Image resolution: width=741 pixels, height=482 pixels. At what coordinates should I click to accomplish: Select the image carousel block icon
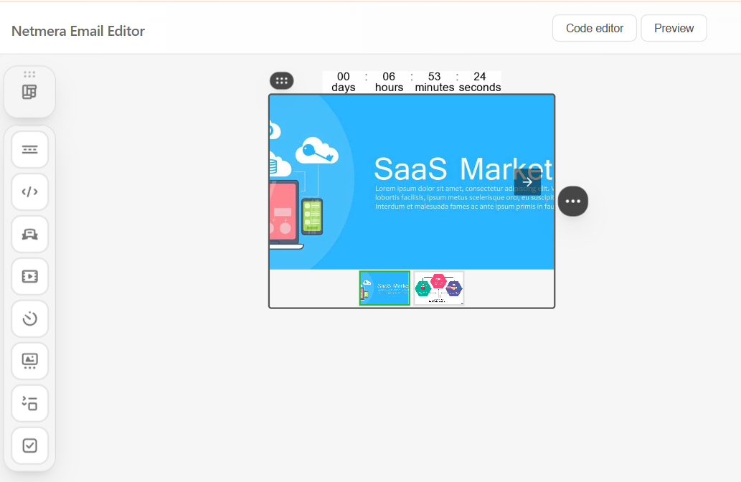pos(29,361)
